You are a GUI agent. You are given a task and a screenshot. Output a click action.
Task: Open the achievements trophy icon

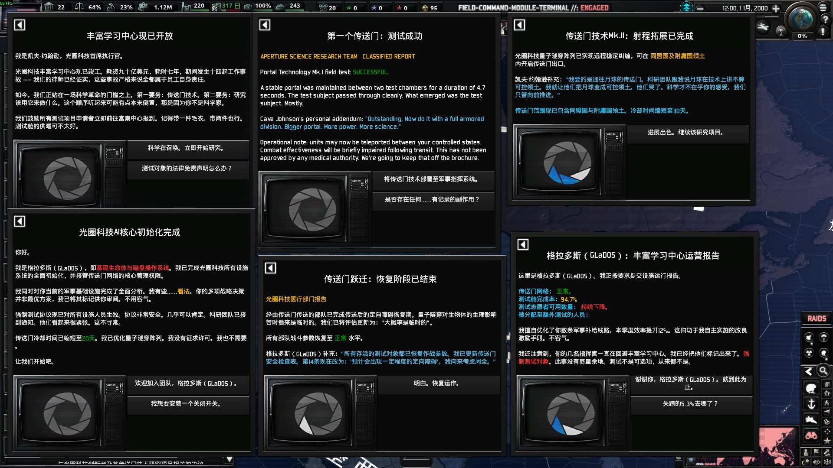(781, 31)
